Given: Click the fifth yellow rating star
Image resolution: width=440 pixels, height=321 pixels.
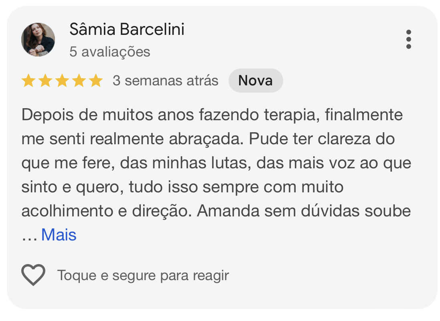Looking at the screenshot, I should point(96,81).
